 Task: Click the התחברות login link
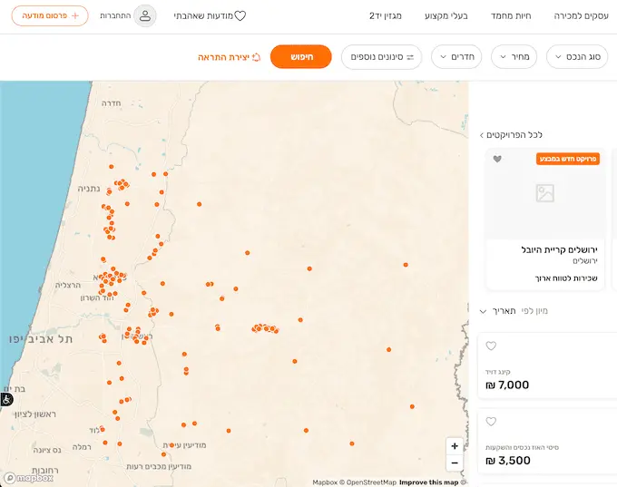coord(115,16)
